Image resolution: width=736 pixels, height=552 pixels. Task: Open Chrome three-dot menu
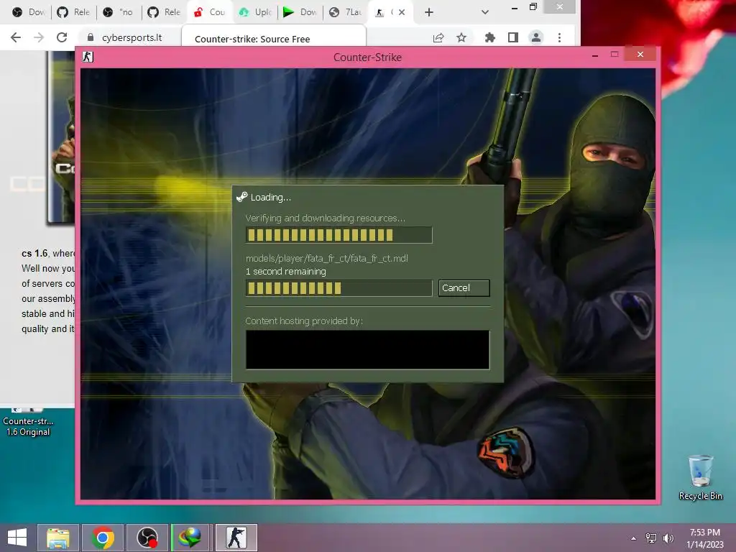click(559, 37)
